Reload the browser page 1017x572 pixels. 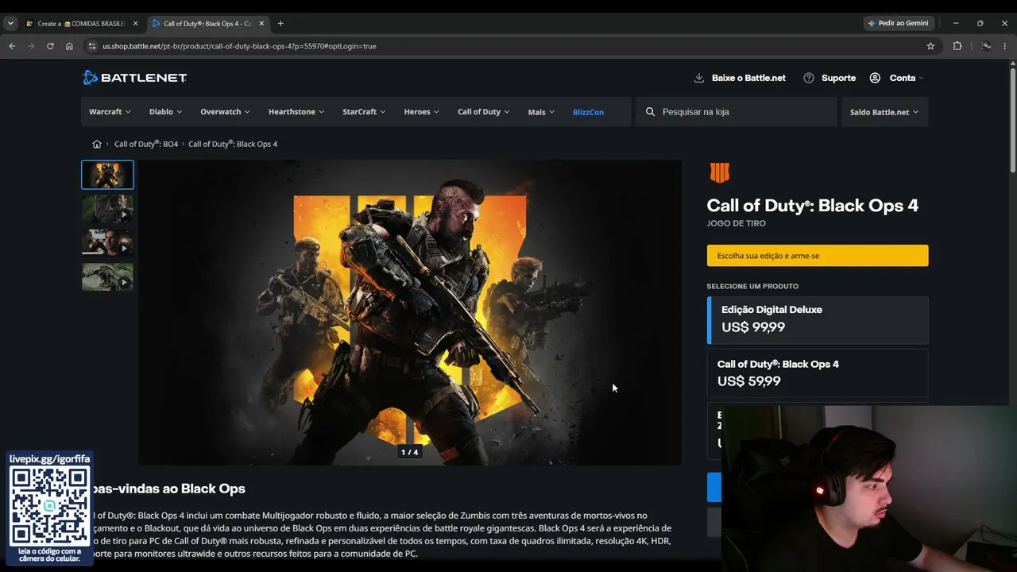tap(50, 46)
